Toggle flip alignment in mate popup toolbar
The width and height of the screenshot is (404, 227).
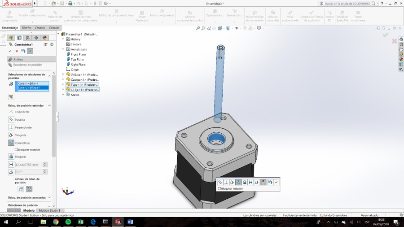coord(263,182)
